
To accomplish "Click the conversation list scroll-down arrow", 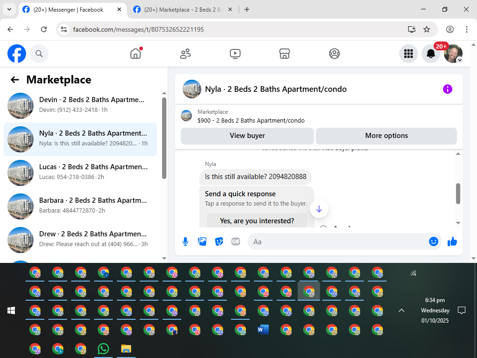I will click(x=164, y=258).
